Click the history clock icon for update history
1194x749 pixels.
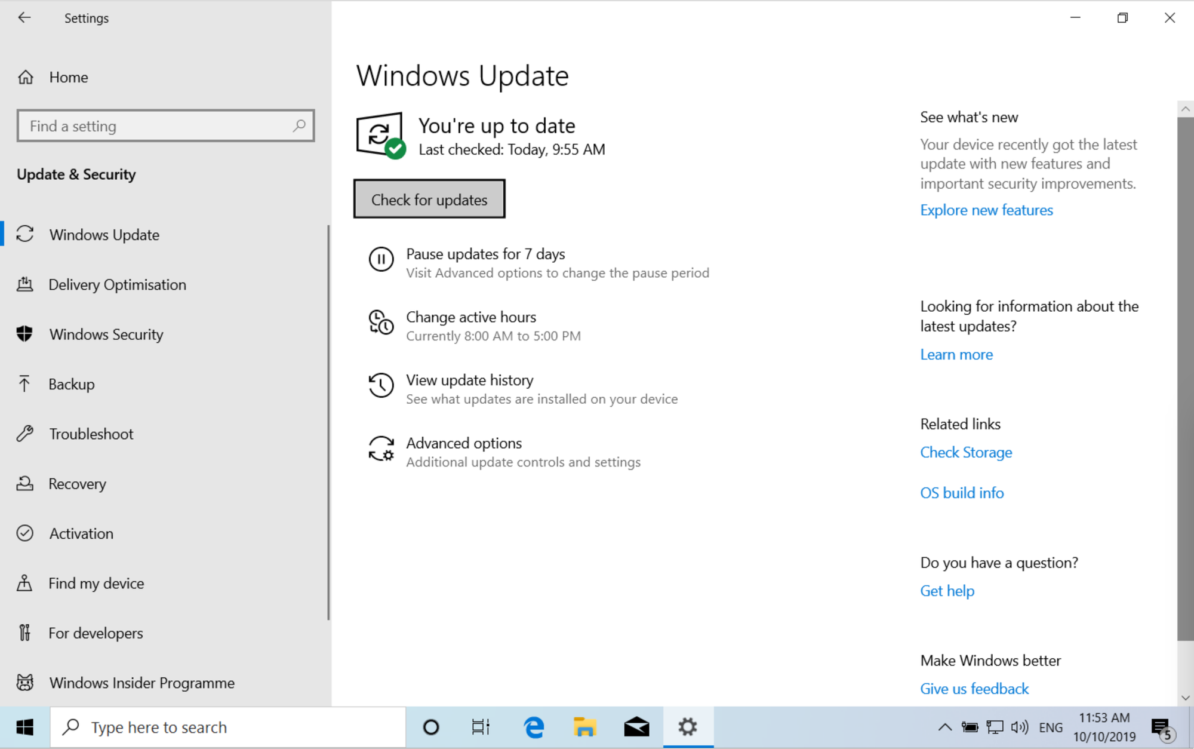381,385
